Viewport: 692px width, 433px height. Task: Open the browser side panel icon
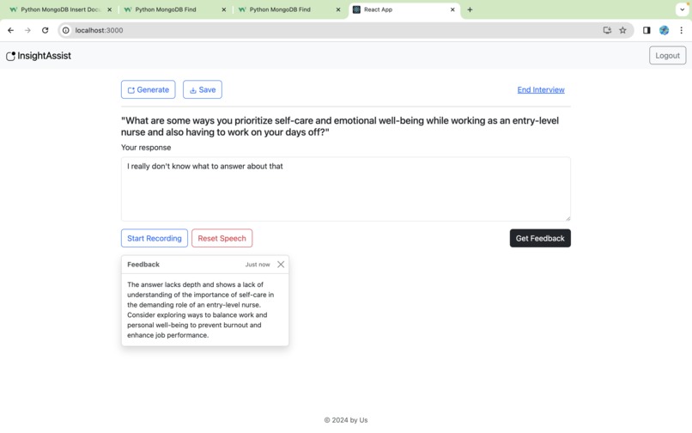(x=646, y=30)
